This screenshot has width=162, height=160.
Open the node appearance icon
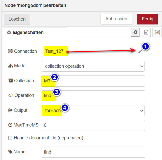click(157, 32)
